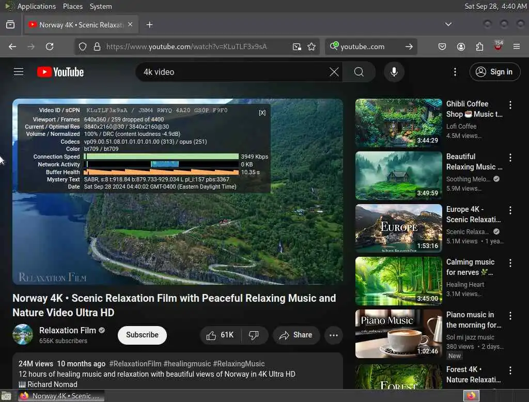Click the Sign in button
Viewport: 529px width, 402px height.
click(x=495, y=72)
